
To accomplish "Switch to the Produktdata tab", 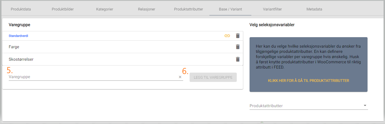I will click(21, 9).
